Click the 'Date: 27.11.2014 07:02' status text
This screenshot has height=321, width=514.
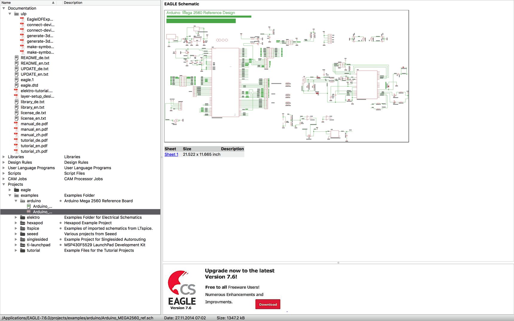pos(185,318)
